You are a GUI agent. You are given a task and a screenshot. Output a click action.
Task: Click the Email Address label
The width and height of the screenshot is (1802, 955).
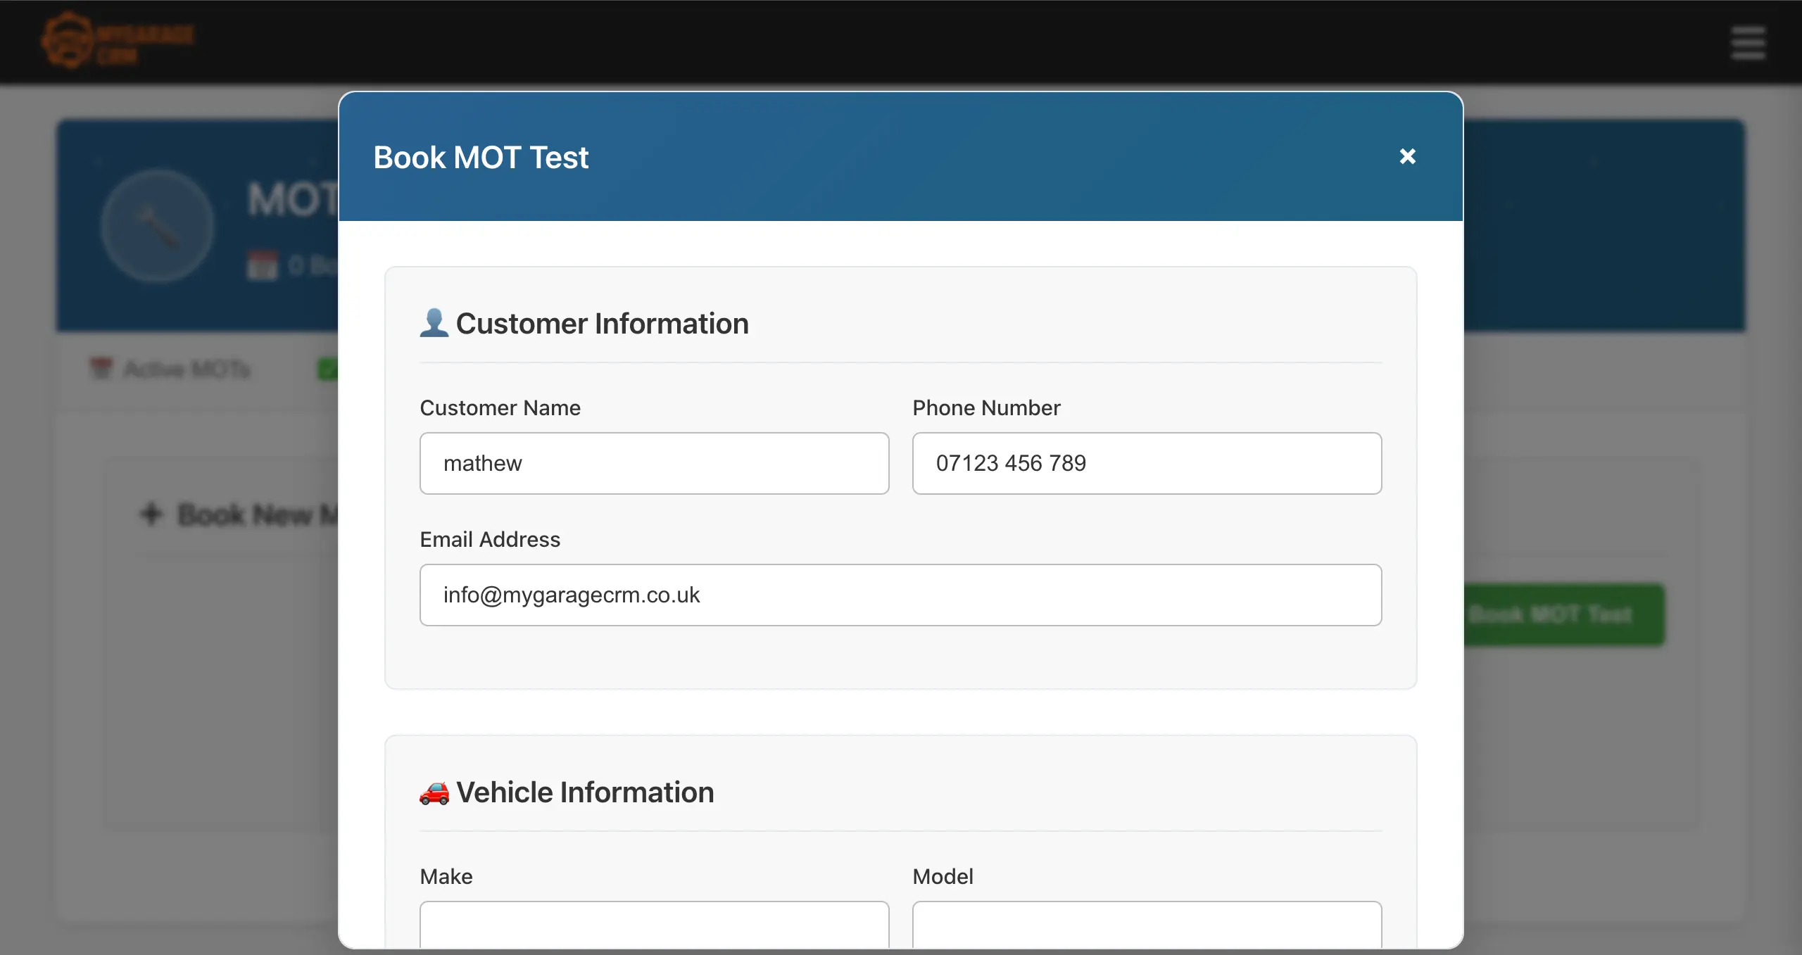coord(490,539)
